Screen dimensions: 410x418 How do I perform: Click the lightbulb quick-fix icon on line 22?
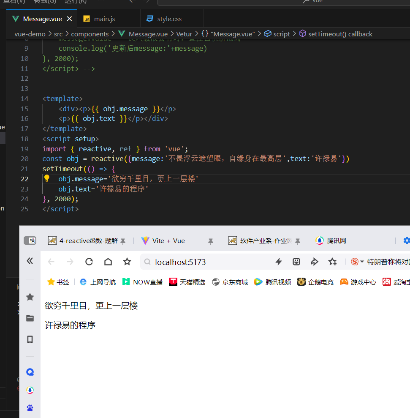(x=47, y=178)
